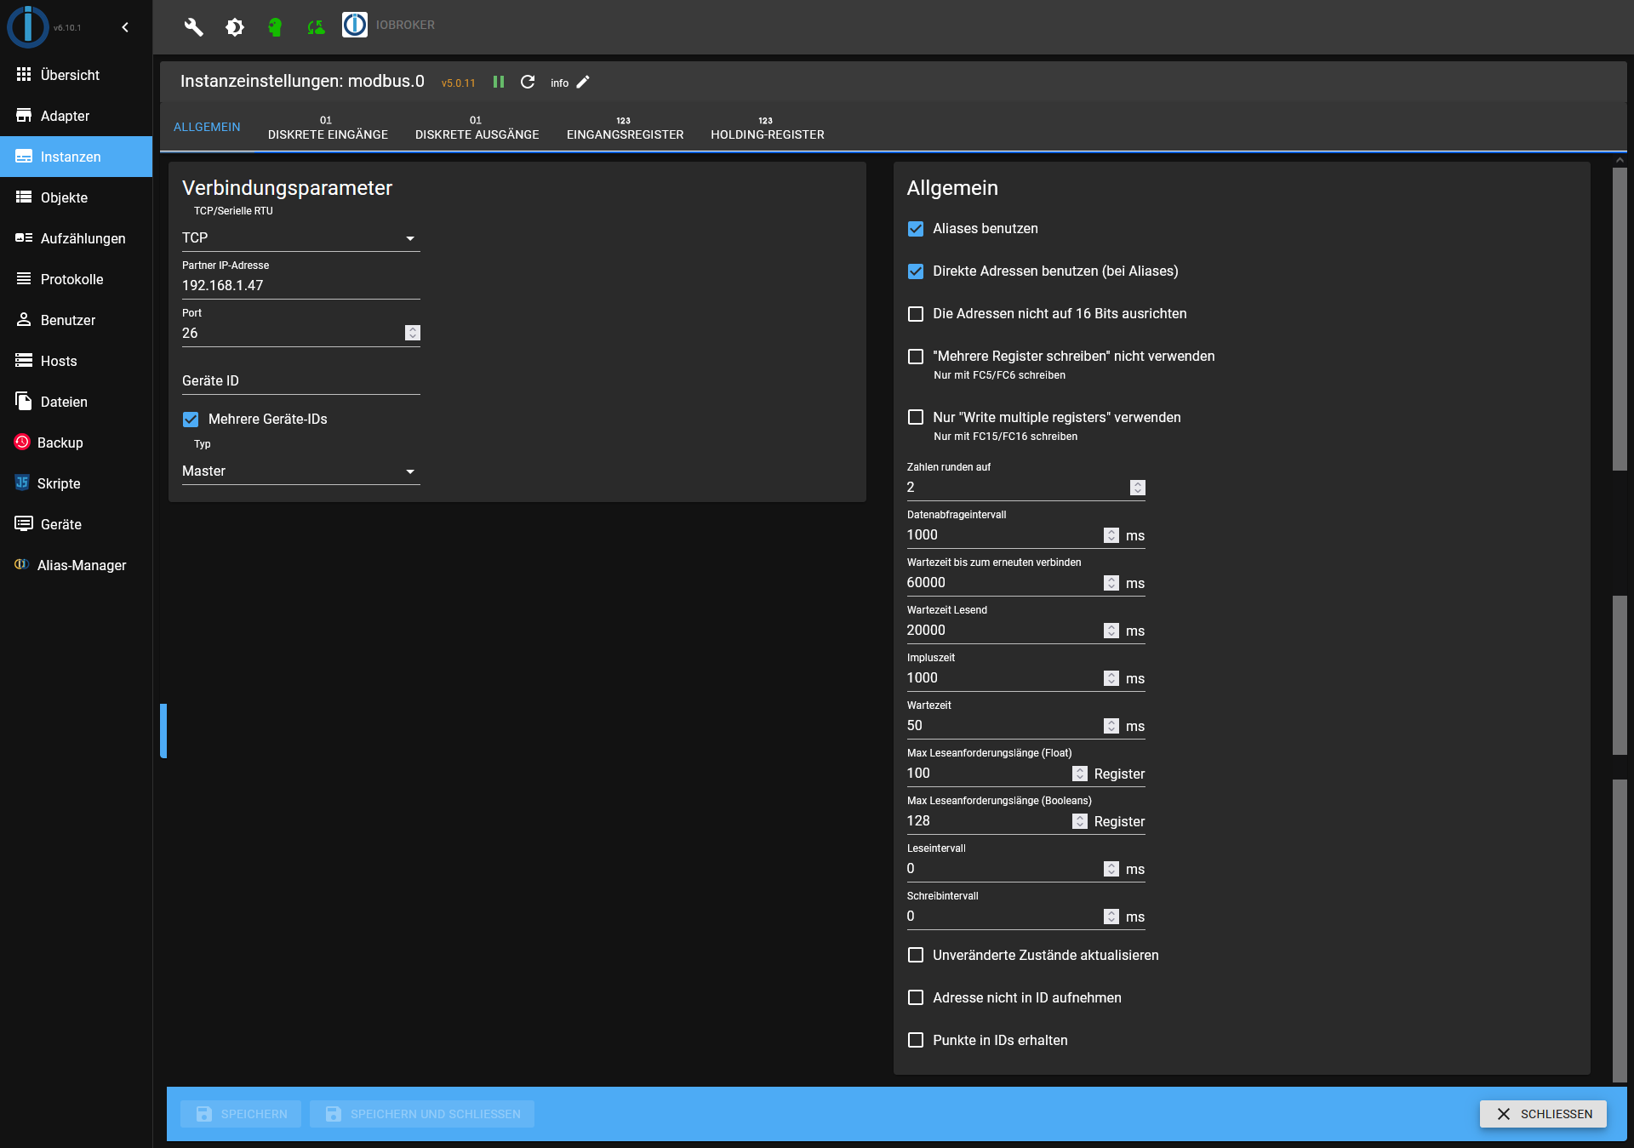1634x1148 pixels.
Task: Click Max Leseanforderungslänge (Booleans) stepper
Action: 1080,821
